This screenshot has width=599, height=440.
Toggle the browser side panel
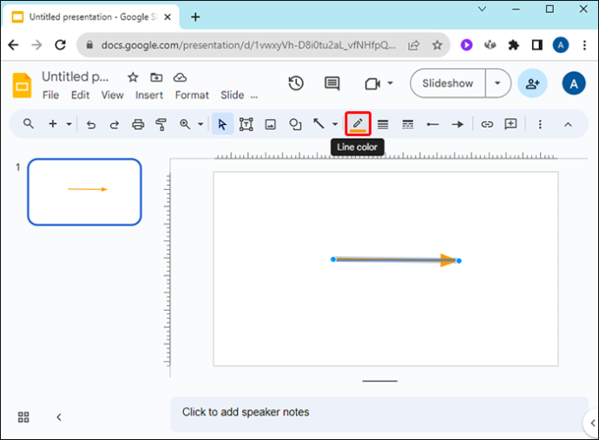tap(537, 45)
